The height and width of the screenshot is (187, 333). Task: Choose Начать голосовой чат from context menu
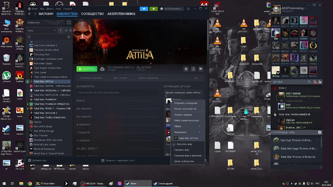pyautogui.click(x=185, y=109)
